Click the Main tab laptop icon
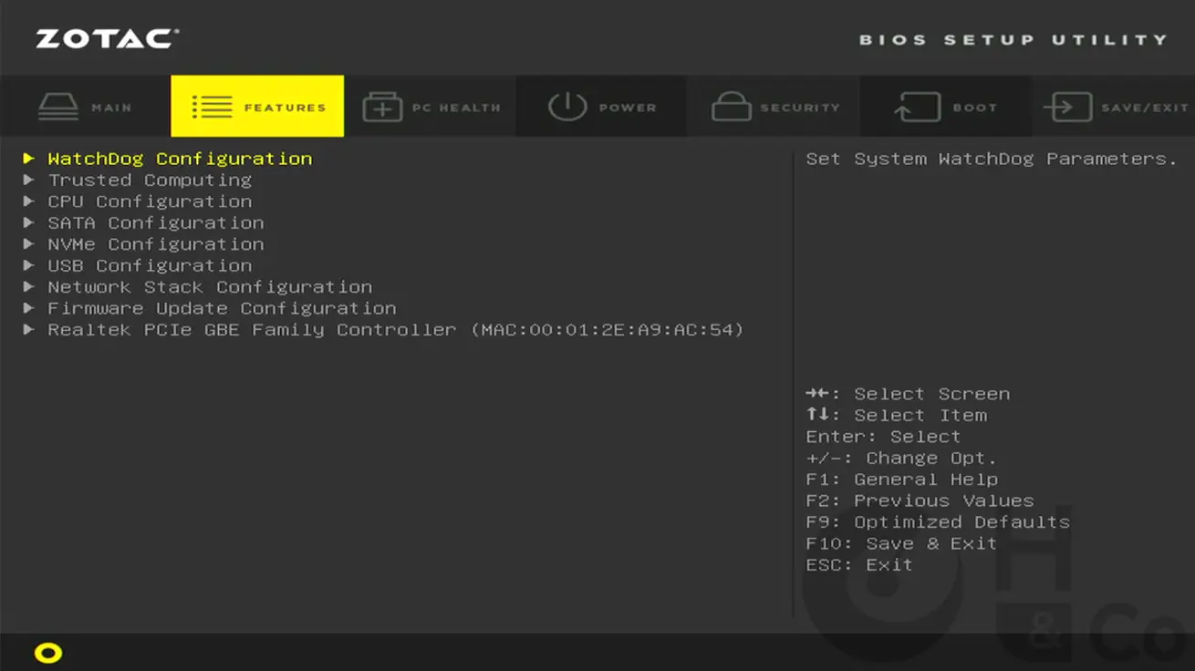The image size is (1195, 671). tap(58, 107)
